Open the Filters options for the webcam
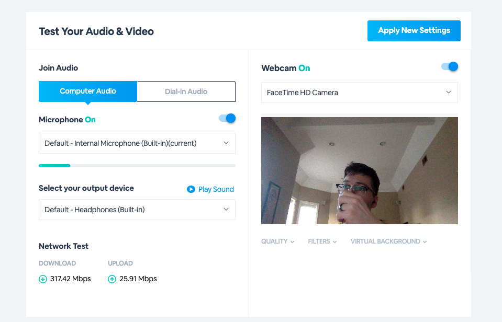The height and width of the screenshot is (322, 502). (322, 241)
